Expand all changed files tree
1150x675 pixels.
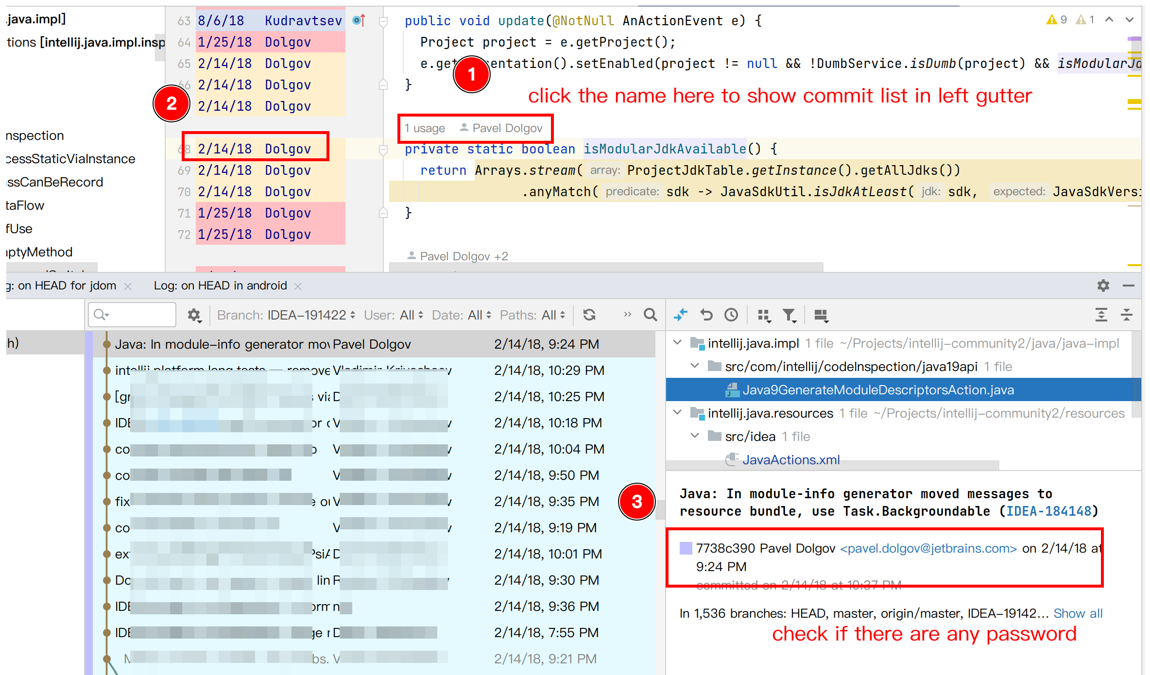[x=1101, y=315]
